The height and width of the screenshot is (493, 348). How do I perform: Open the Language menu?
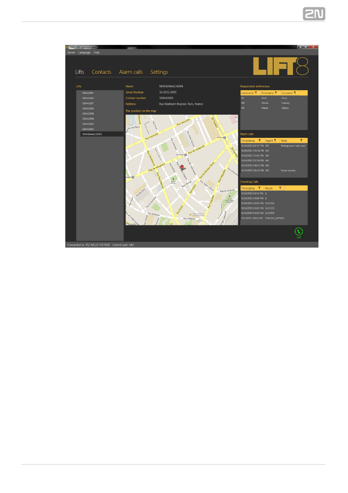point(84,53)
